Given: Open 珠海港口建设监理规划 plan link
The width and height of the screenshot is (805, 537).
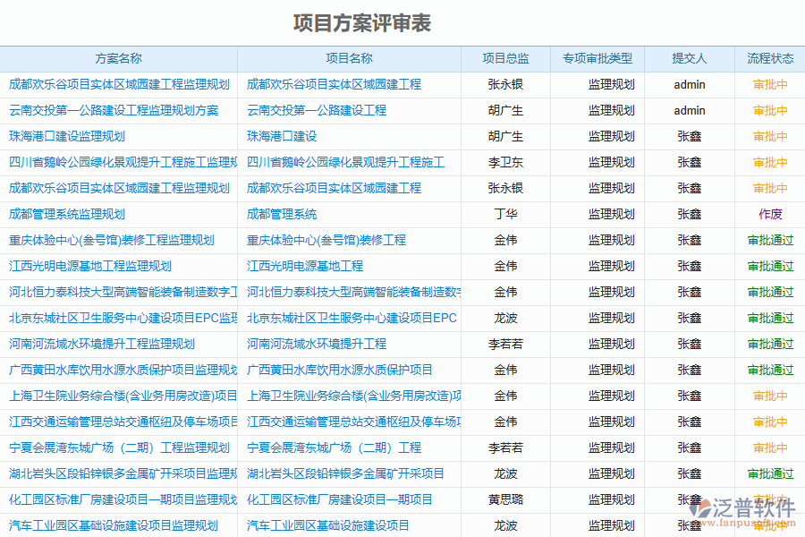Looking at the screenshot, I should (x=67, y=136).
